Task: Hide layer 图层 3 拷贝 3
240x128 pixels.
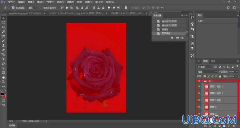Action: coord(199,87)
